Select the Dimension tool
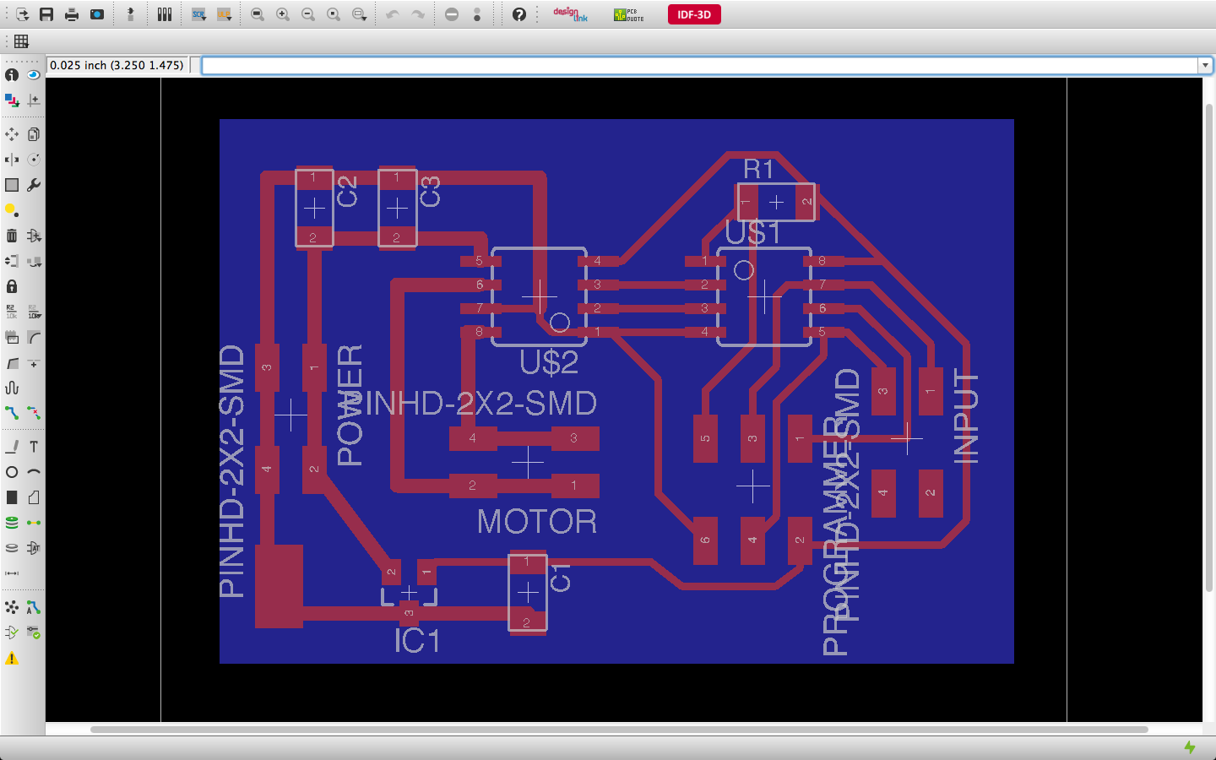This screenshot has height=760, width=1216. tap(12, 573)
